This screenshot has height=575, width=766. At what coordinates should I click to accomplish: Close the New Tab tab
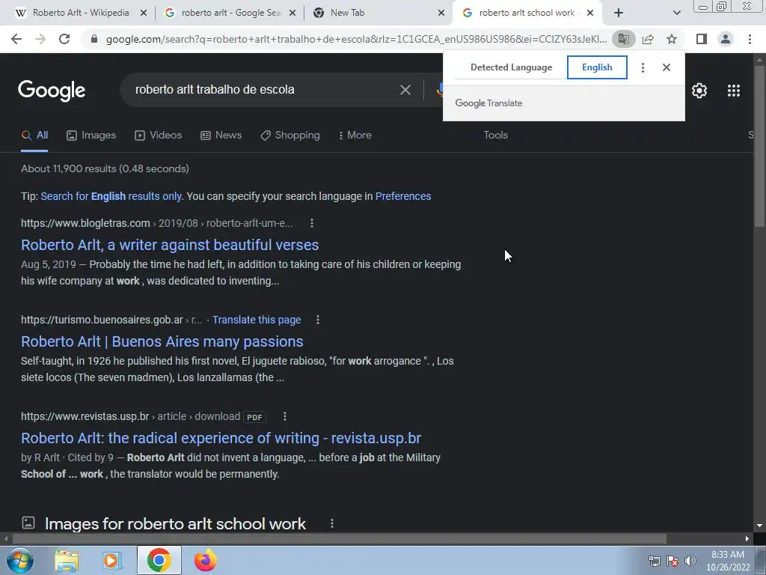(441, 13)
